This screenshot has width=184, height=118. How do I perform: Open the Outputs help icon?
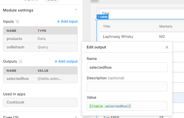click(x=20, y=61)
